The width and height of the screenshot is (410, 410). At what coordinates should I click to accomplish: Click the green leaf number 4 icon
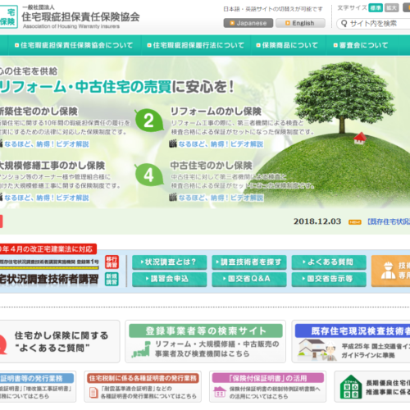click(x=149, y=175)
